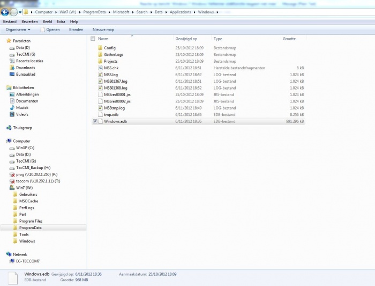
Task: Open Downloads in the sidebar
Action: tap(26, 68)
